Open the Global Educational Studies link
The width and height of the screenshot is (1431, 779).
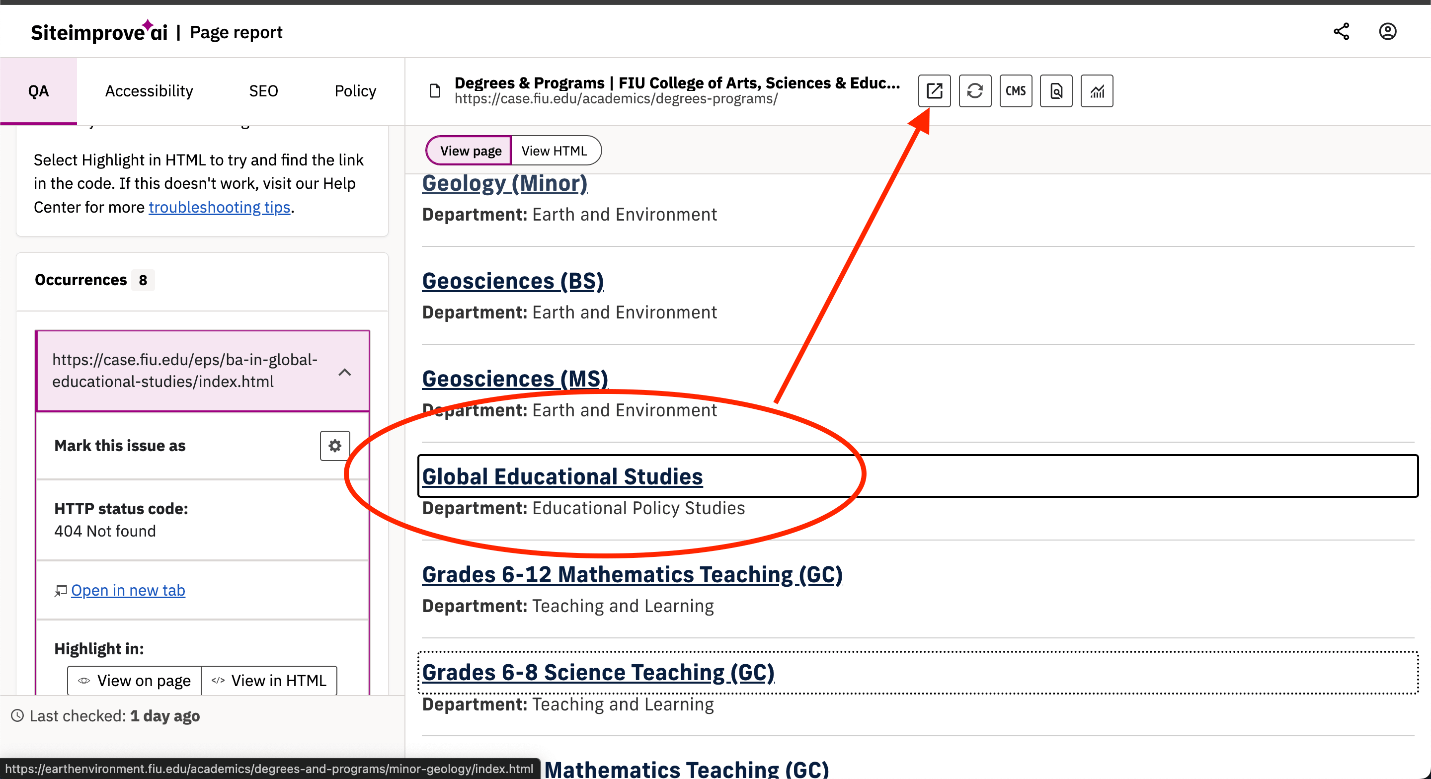click(562, 476)
